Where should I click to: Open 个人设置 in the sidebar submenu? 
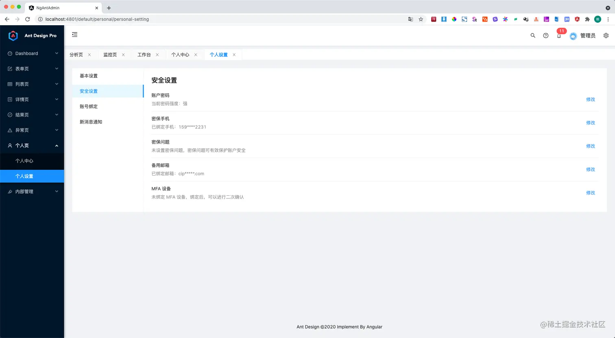[x=32, y=176]
